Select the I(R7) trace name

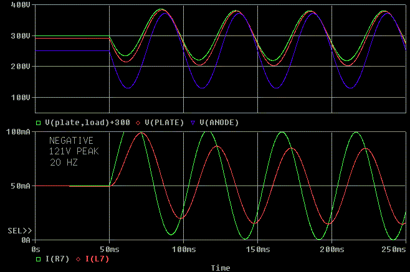57,258
